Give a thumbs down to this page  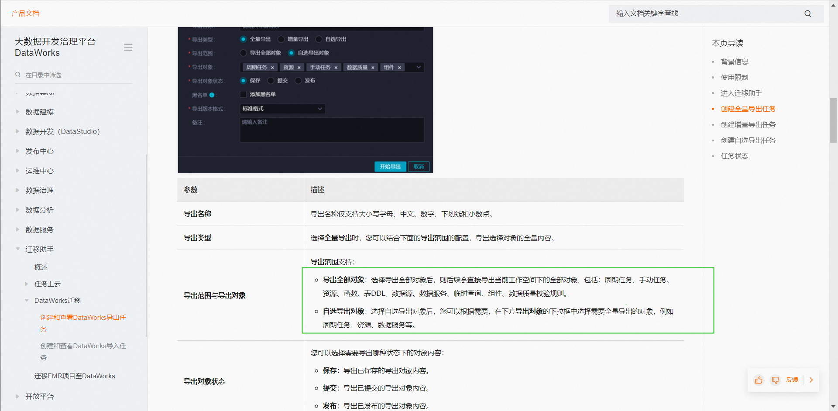775,380
